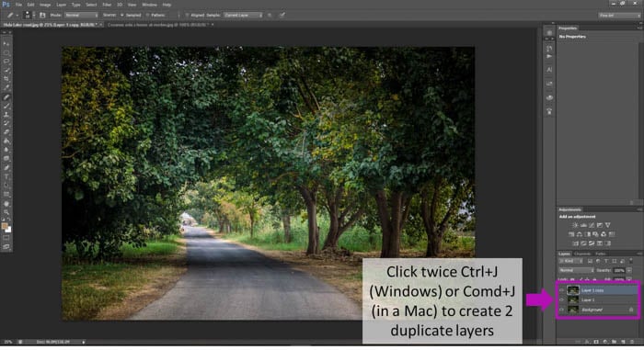
Task: Hide the Layer 1 copy layer
Action: (561, 290)
